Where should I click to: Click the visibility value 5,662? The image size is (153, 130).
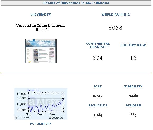pos(133,96)
